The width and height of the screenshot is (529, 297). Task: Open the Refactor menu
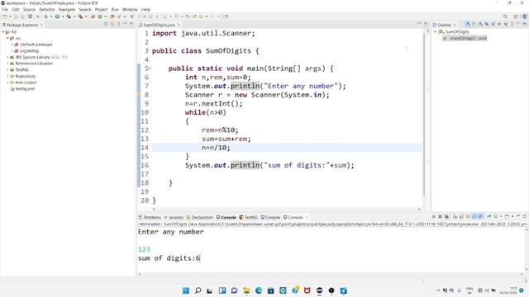(x=47, y=9)
